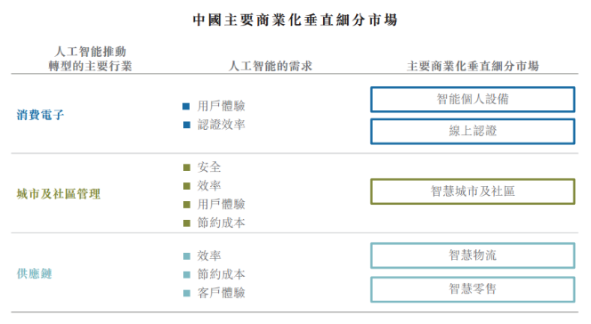The image size is (591, 324).
Task: Click the 人工智能推動轉型的主要行業 header
Action: (x=90, y=59)
